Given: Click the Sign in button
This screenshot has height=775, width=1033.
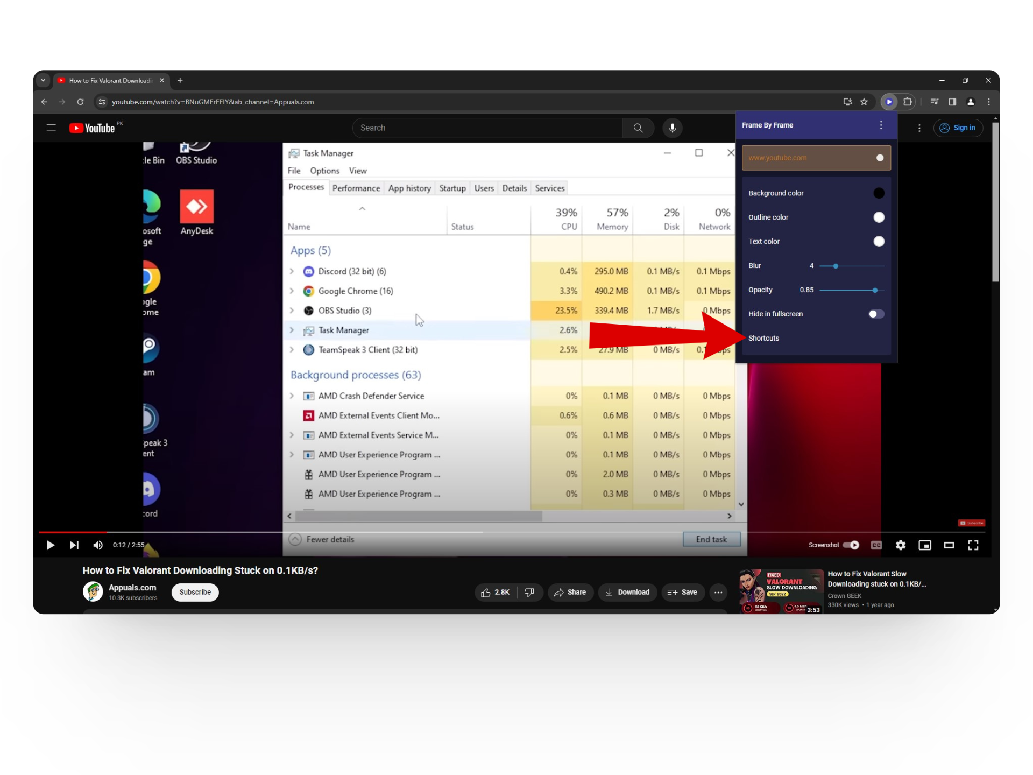Looking at the screenshot, I should [x=958, y=128].
